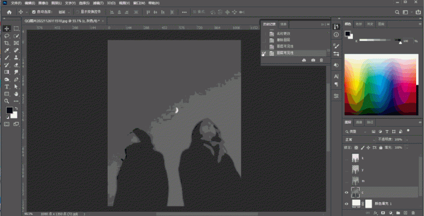
Task: Select the Color Fill 1 layer thumbnail
Action: click(x=356, y=203)
